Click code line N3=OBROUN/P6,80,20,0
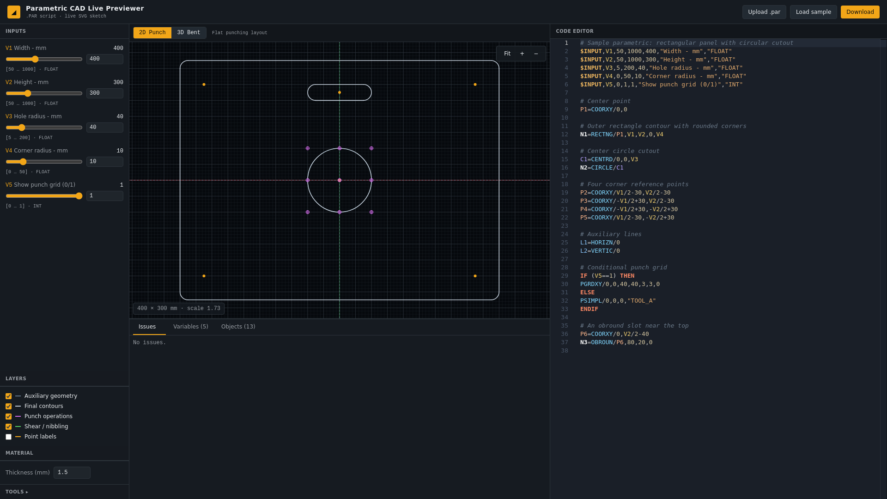Image resolution: width=887 pixels, height=499 pixels. [x=616, y=342]
